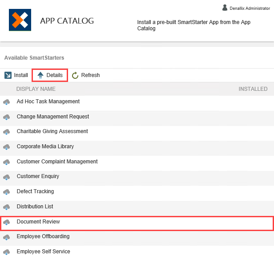Click the Install arrow icon
Viewport: 274px width, 260px height.
8,75
